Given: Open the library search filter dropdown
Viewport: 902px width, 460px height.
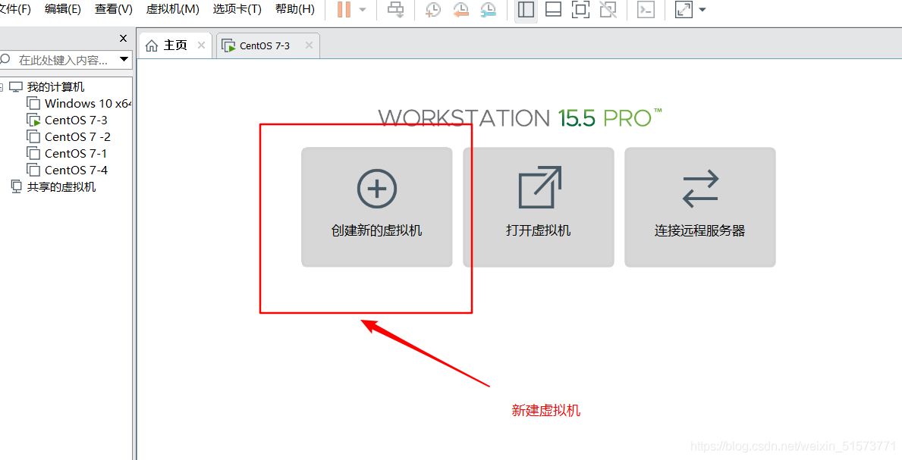Looking at the screenshot, I should click(x=124, y=59).
